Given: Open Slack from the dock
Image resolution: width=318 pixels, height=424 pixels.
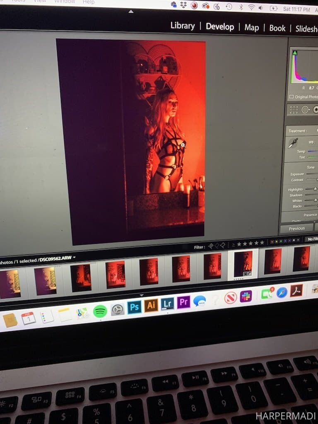Looking at the screenshot, I should tap(246, 296).
